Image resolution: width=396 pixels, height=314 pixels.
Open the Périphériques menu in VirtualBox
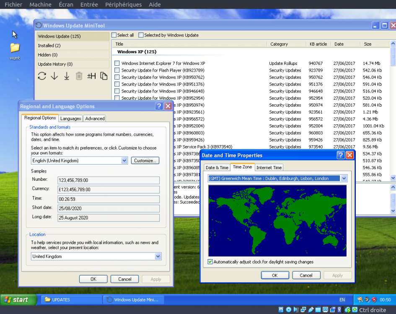[123, 5]
